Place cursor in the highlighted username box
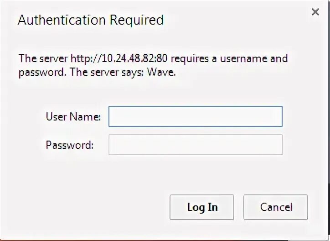The height and width of the screenshot is (241, 330). tap(196, 116)
